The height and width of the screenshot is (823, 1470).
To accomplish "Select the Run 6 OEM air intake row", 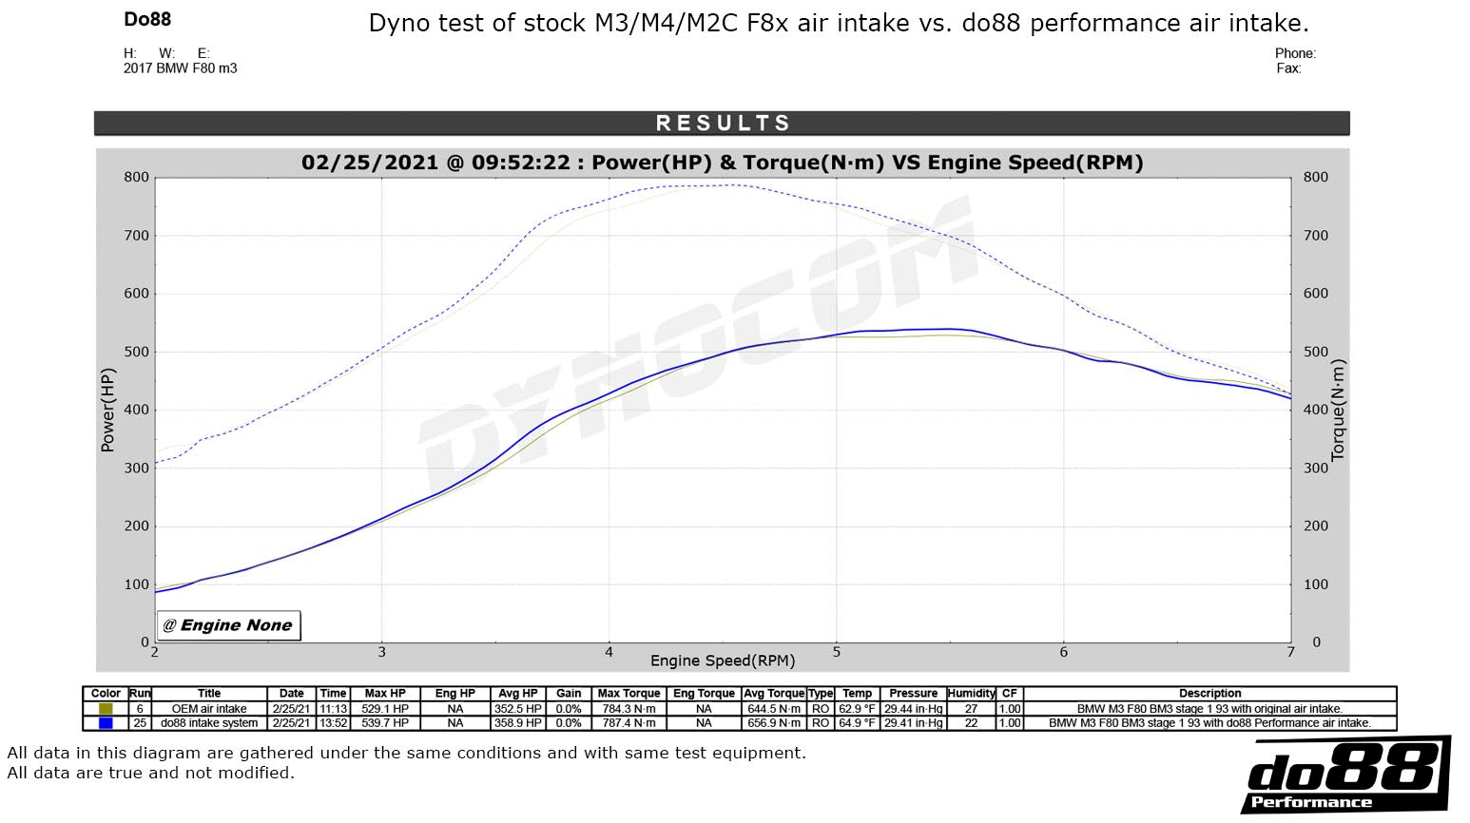I will click(209, 708).
